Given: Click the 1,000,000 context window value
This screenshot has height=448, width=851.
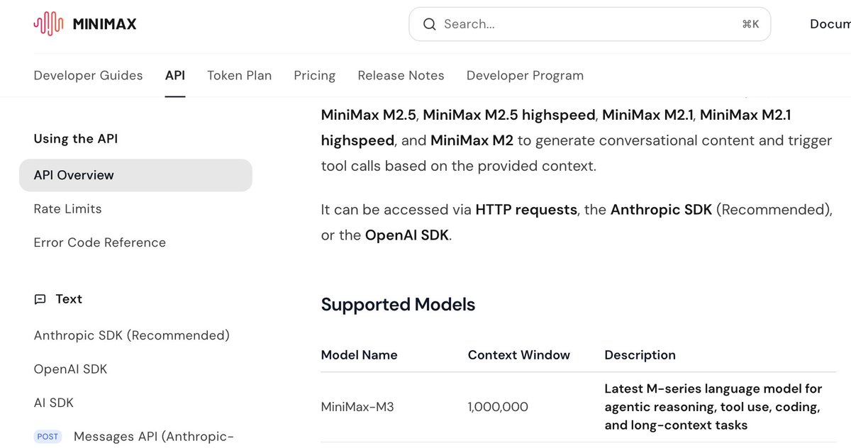Looking at the screenshot, I should point(498,407).
